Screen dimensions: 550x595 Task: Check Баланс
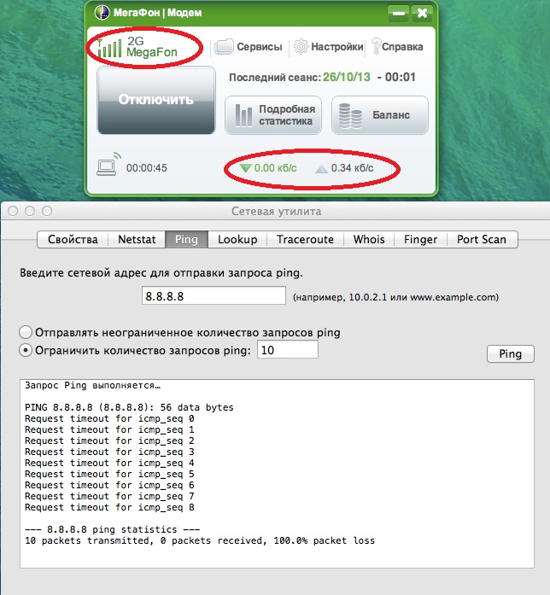[380, 115]
